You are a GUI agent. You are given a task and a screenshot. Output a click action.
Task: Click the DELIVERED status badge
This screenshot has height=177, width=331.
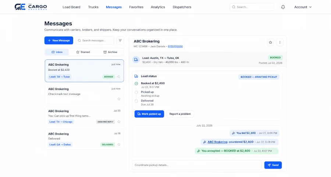(x=108, y=145)
